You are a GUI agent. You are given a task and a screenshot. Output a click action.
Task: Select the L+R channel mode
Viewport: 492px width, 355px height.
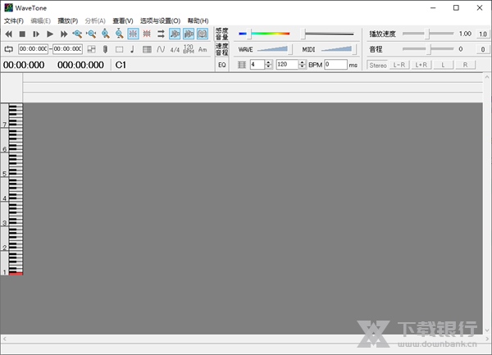[421, 66]
